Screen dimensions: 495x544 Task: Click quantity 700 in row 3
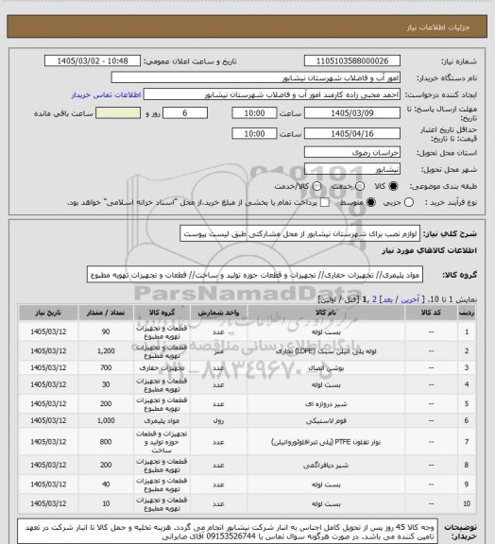pos(106,367)
